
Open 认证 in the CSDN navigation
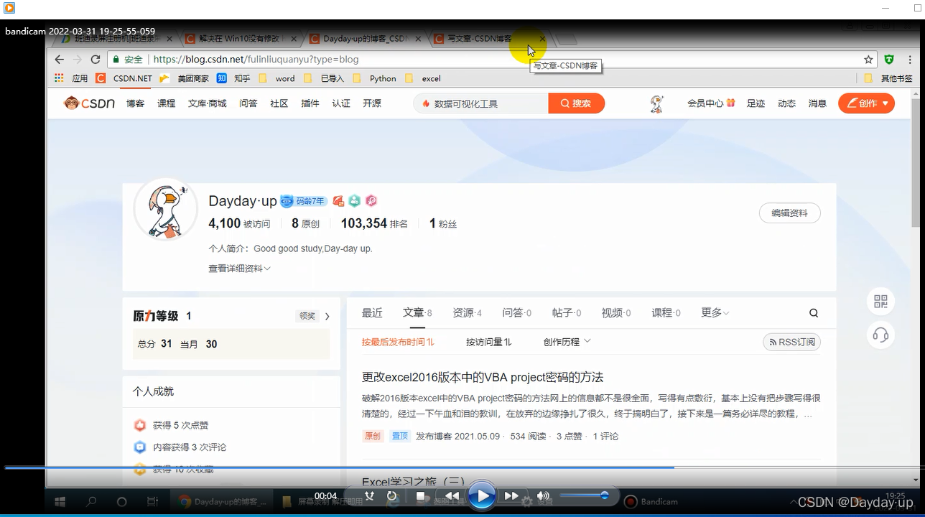[341, 103]
